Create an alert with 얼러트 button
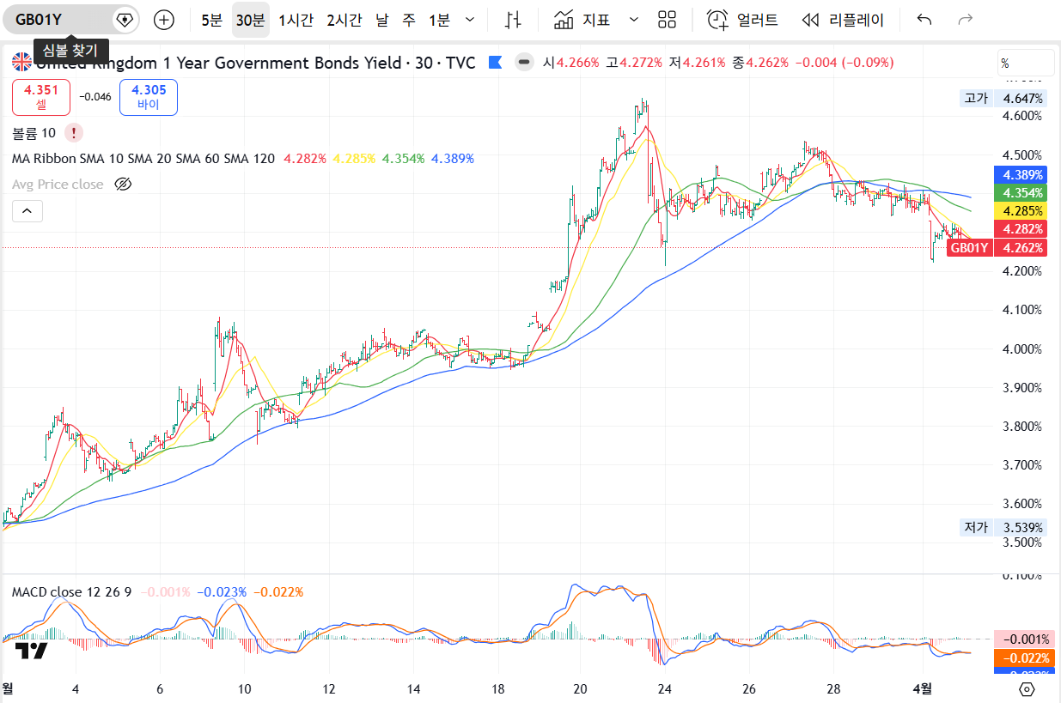 point(743,20)
